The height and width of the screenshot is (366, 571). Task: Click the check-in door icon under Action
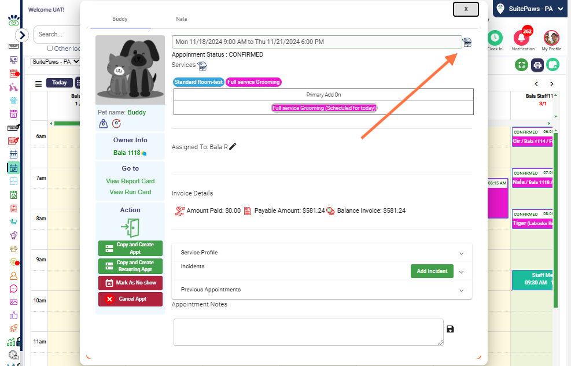click(x=130, y=228)
